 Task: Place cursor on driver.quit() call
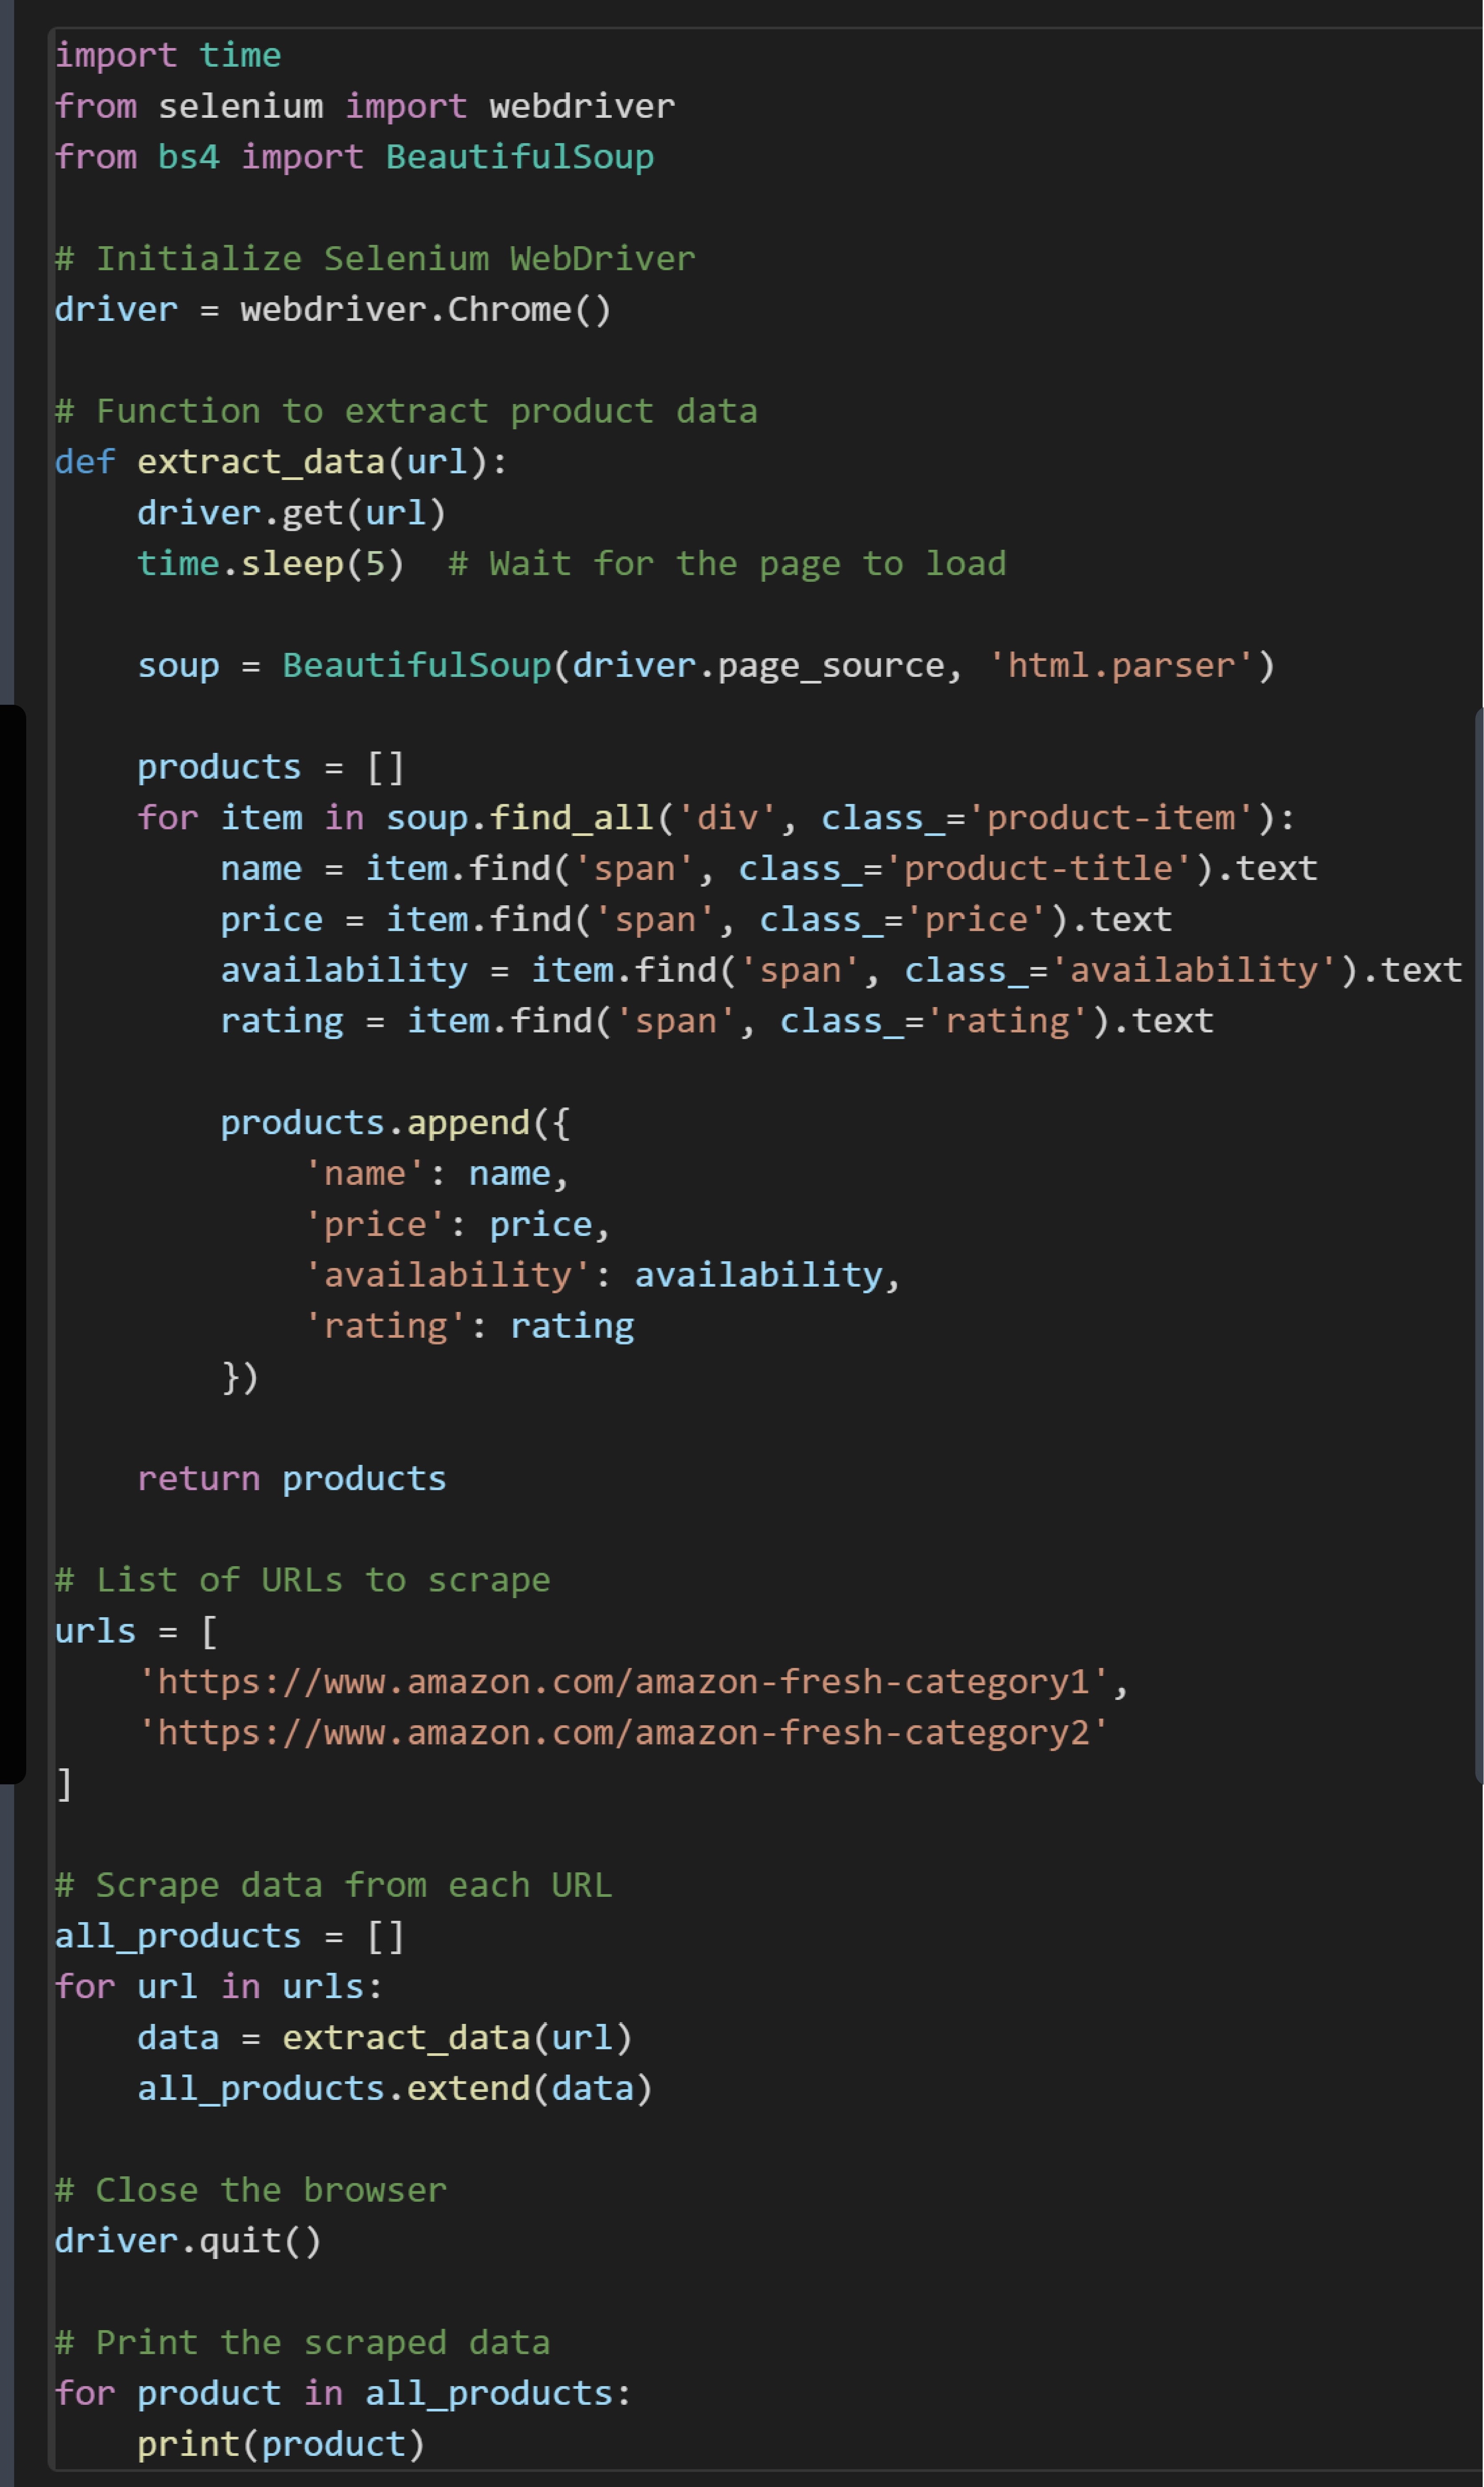point(188,2240)
